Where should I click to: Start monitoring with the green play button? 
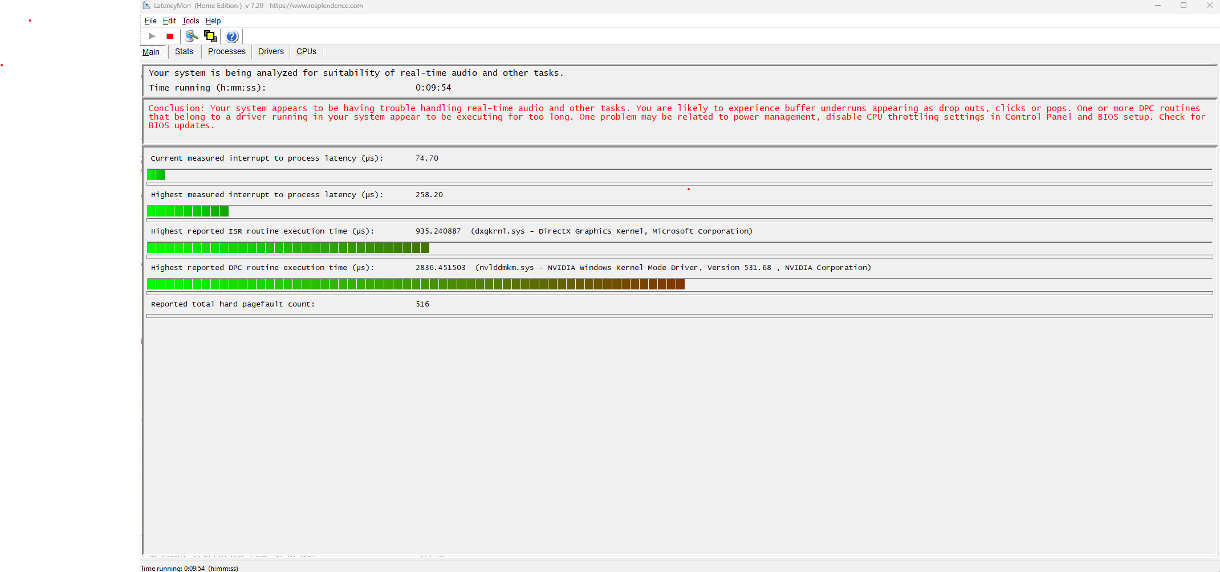pyautogui.click(x=152, y=36)
